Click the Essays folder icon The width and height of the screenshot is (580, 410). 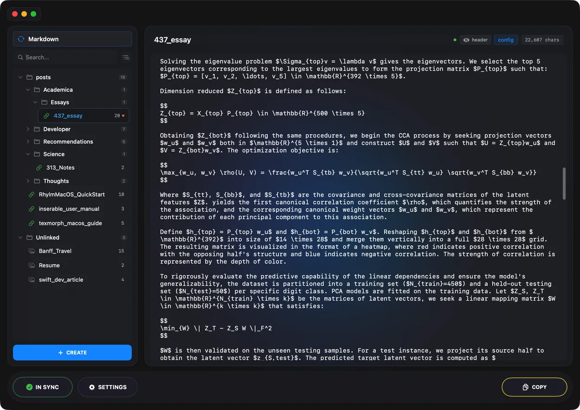click(45, 102)
